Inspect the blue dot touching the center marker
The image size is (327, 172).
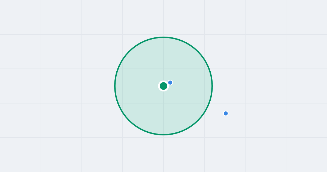point(170,82)
